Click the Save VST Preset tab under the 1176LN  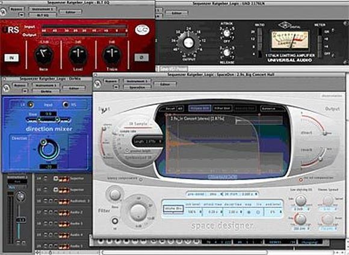173,69
